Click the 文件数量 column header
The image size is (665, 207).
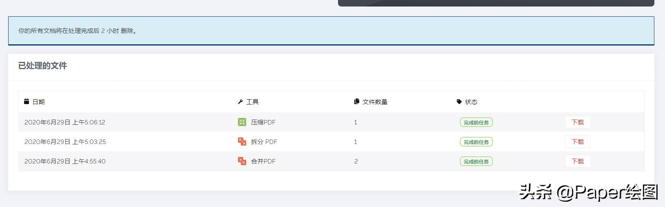(x=375, y=102)
